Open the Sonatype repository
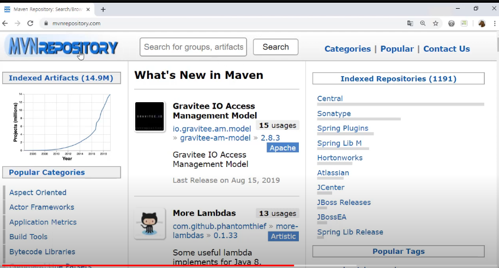The image size is (499, 268). pos(334,114)
